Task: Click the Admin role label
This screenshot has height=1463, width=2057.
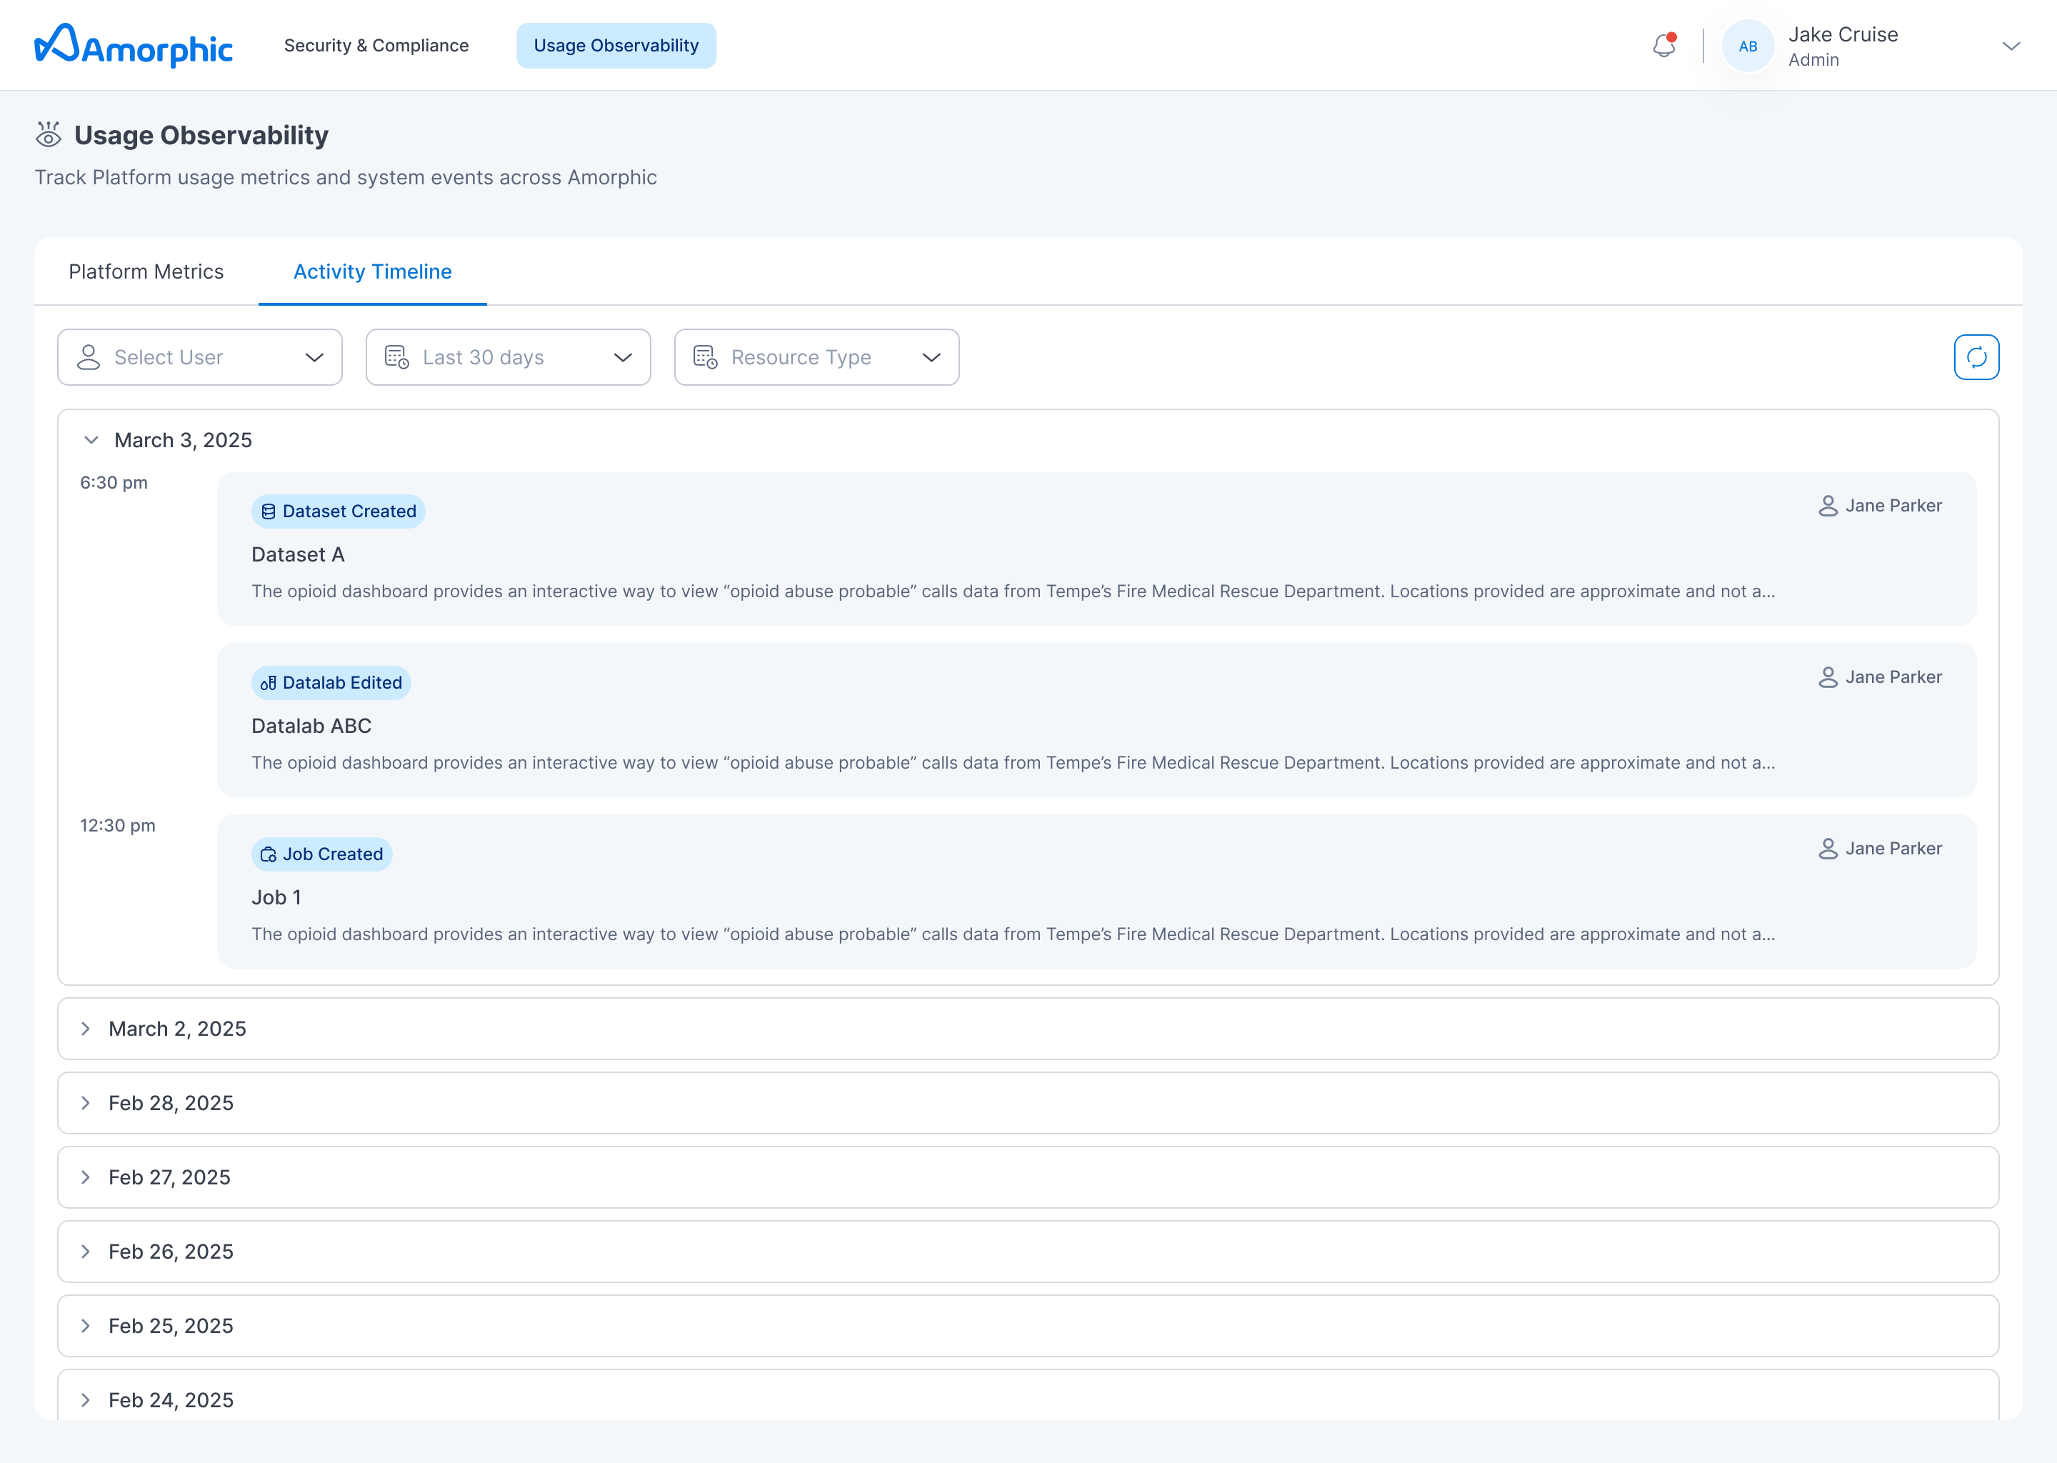Action: 1814,60
